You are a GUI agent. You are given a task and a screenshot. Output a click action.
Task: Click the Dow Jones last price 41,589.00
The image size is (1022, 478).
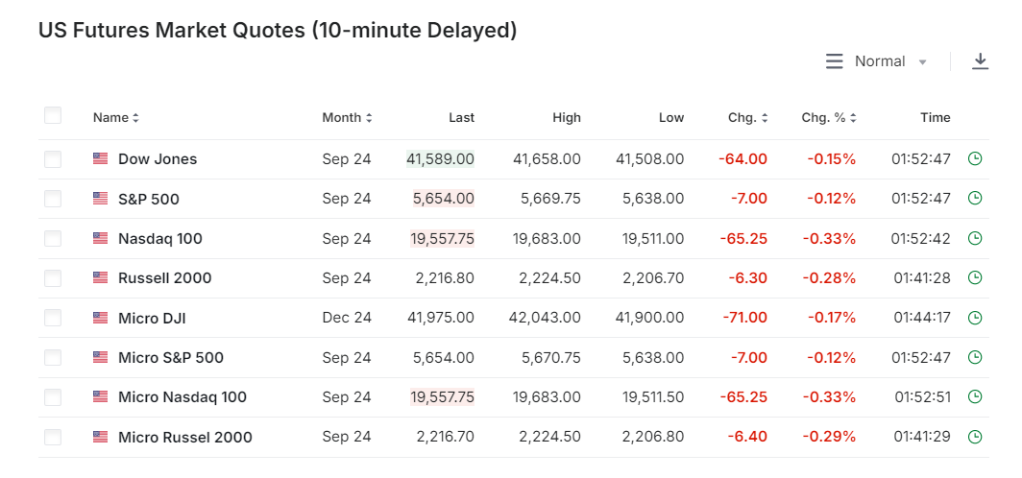pos(441,159)
